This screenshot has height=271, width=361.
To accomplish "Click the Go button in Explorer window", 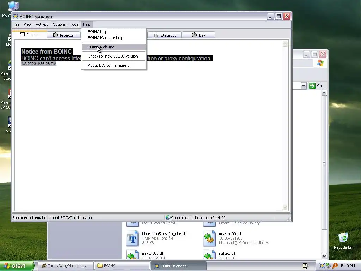I will click(316, 86).
